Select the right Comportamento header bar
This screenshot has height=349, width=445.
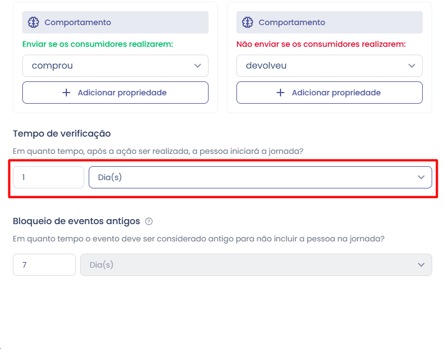[330, 22]
